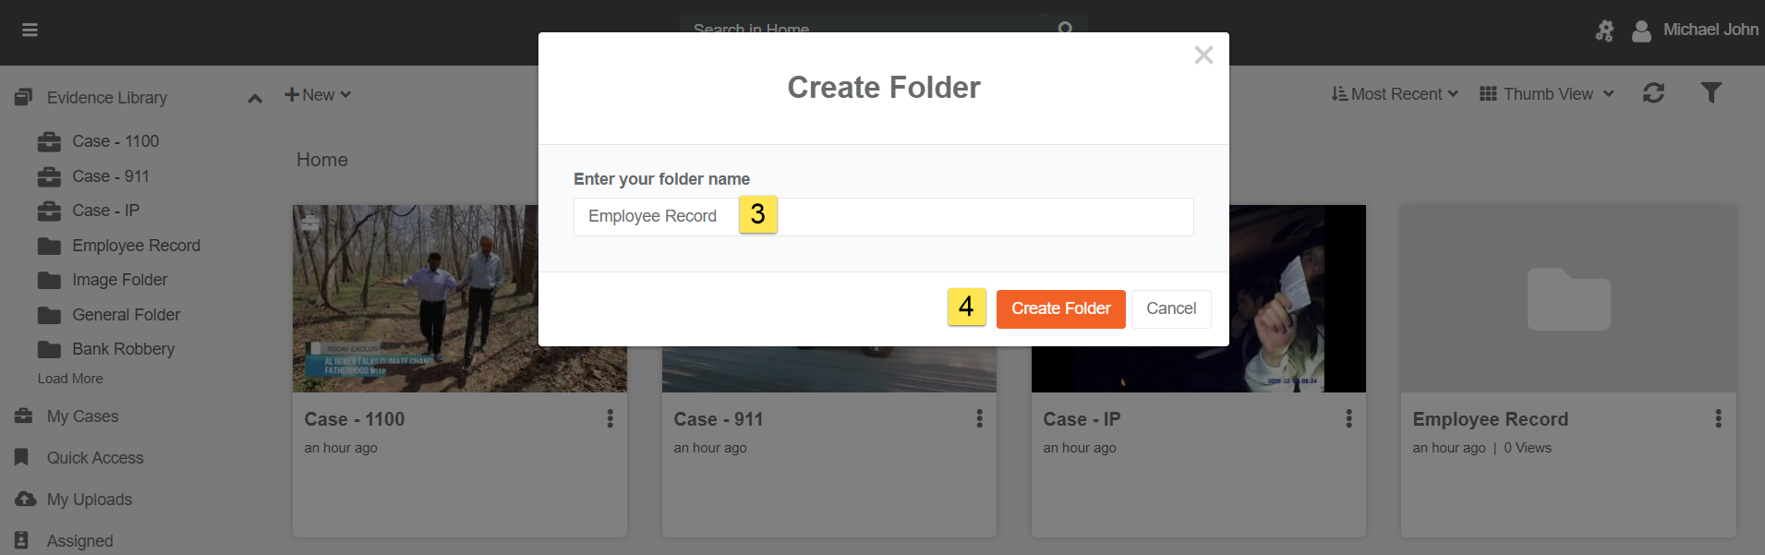Open the three-dot menu for Case - 1100
The image size is (1765, 555).
(610, 419)
